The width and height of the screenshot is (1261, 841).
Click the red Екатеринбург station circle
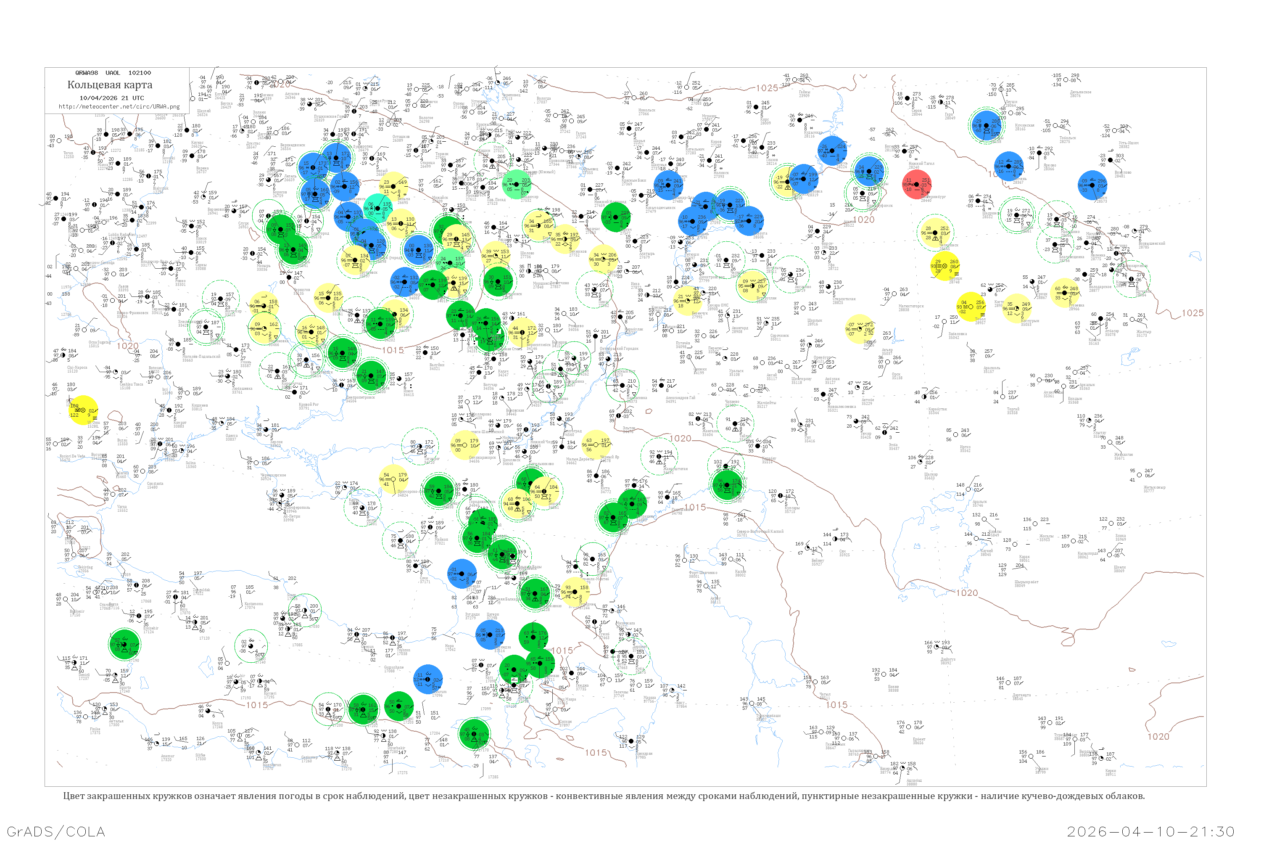[916, 185]
